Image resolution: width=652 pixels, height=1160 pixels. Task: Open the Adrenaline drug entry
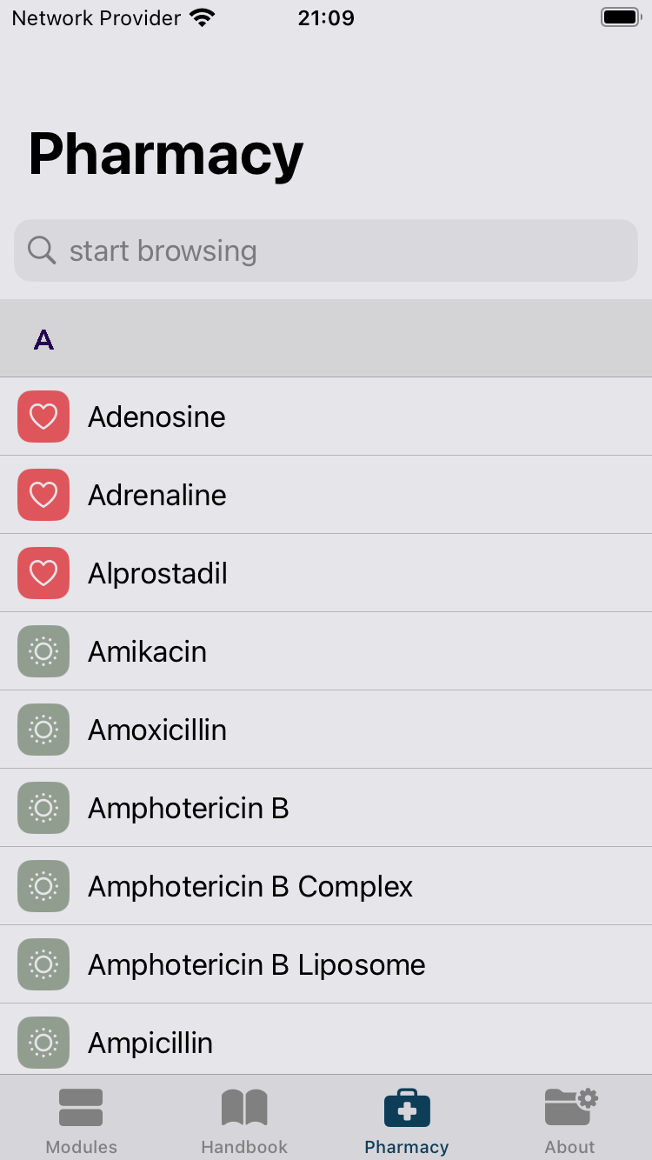326,495
